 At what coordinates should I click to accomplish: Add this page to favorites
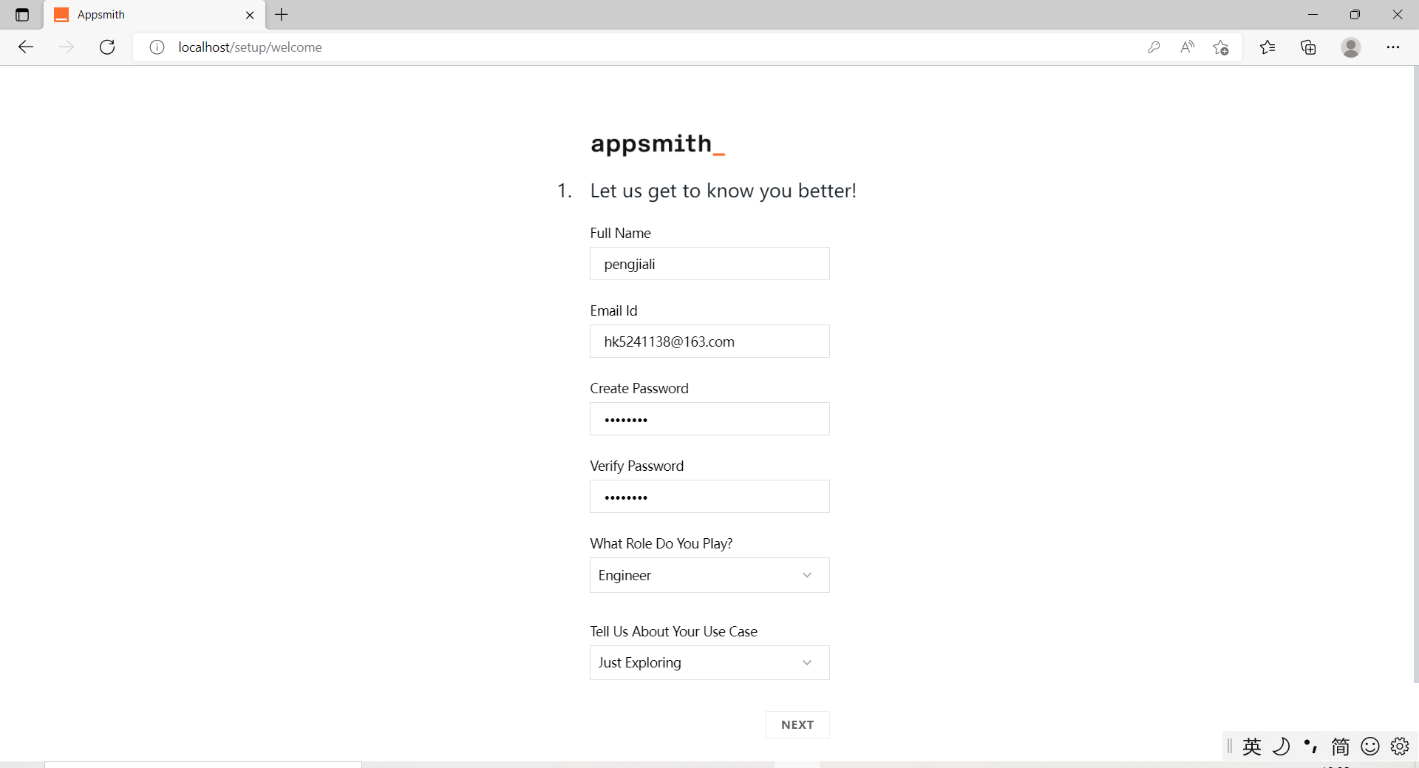click(1221, 47)
